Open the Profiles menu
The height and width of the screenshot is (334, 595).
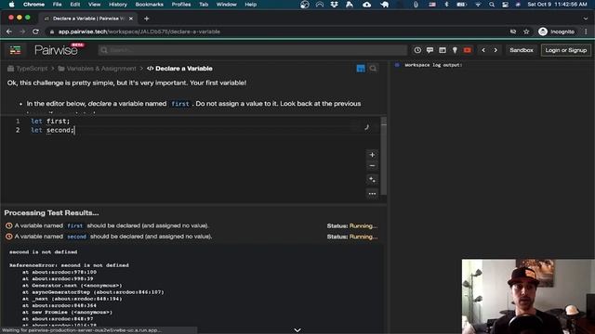click(x=181, y=4)
